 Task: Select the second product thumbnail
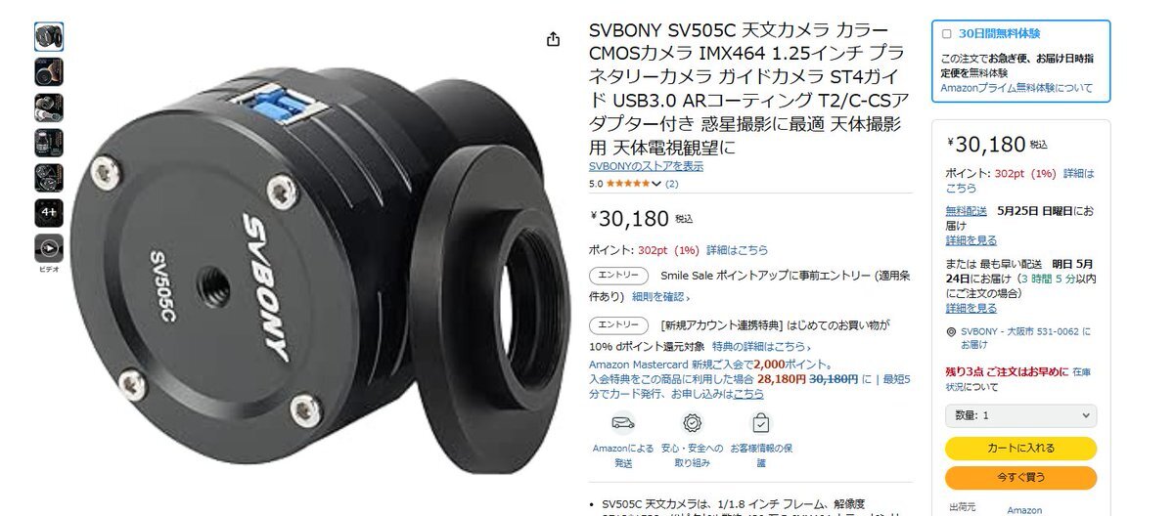point(49,71)
